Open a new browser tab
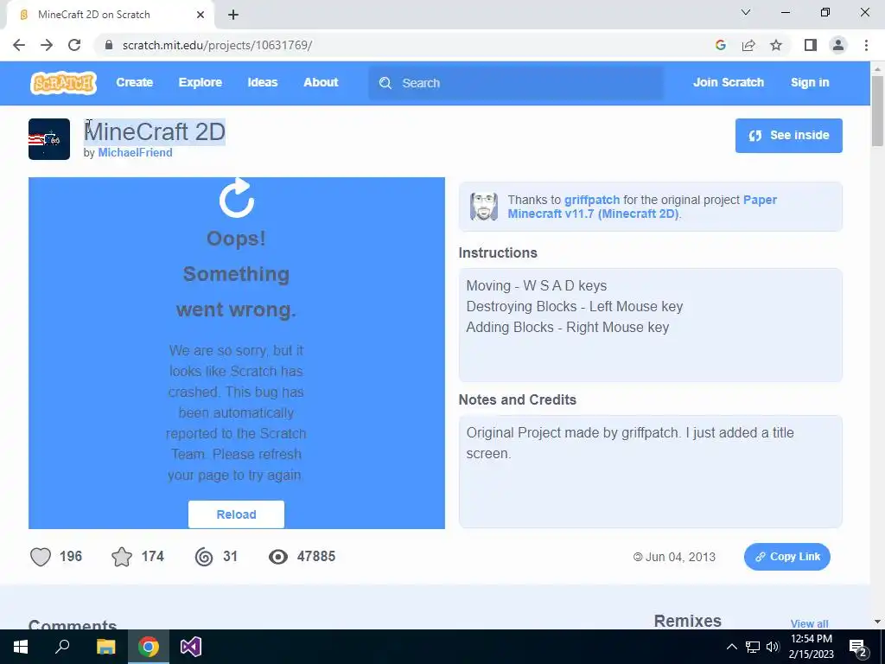The width and height of the screenshot is (885, 664). (x=233, y=15)
